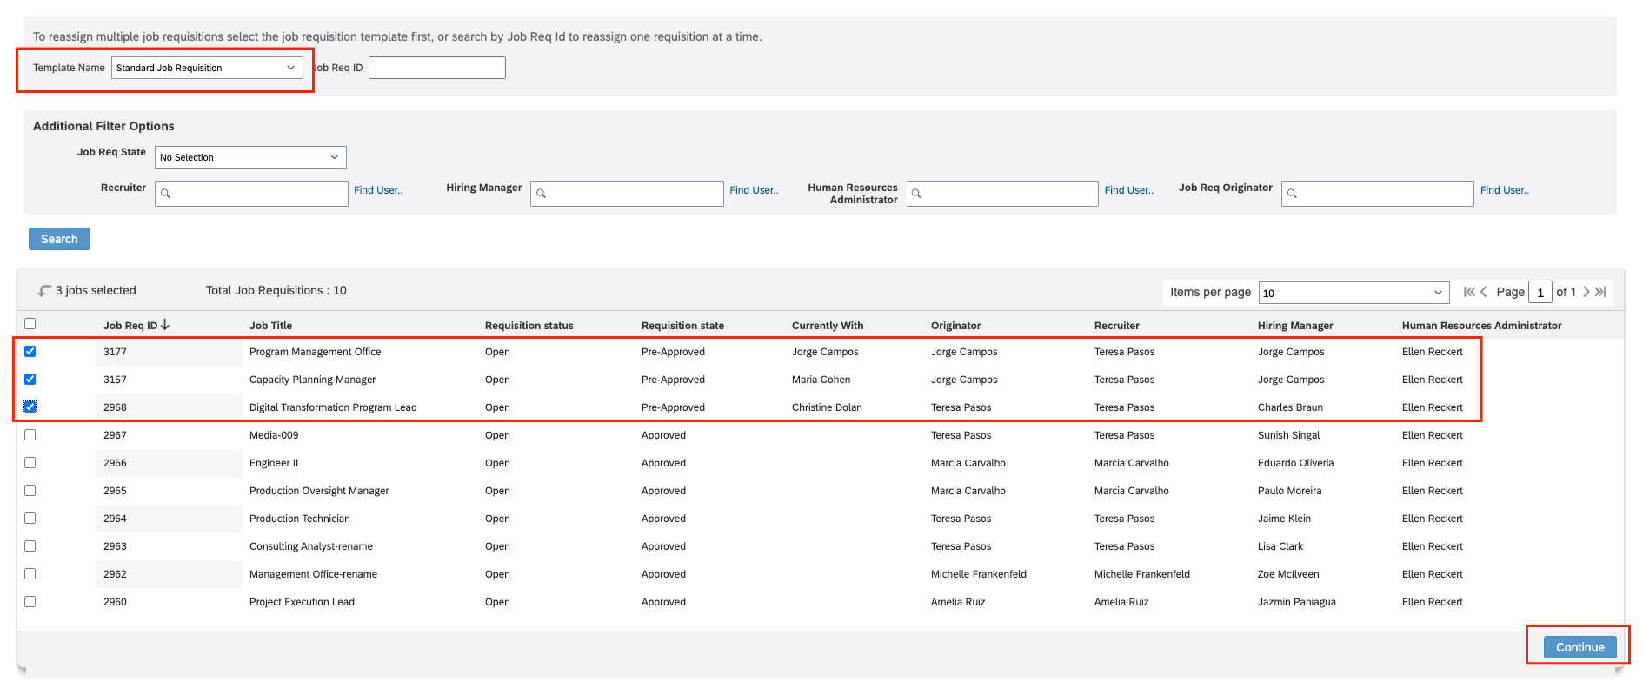
Task: Sort by Job Req ID arrow
Action: pyautogui.click(x=165, y=325)
